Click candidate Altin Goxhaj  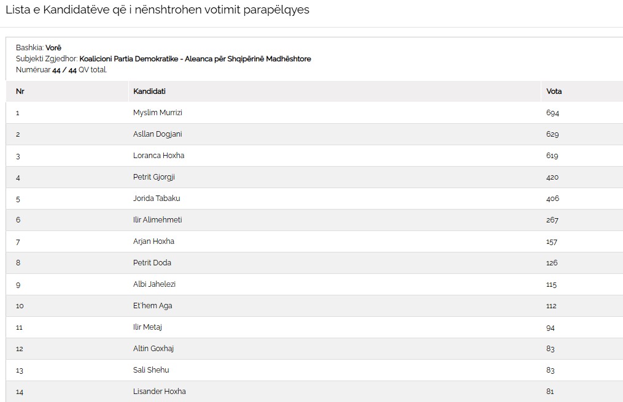click(x=153, y=349)
